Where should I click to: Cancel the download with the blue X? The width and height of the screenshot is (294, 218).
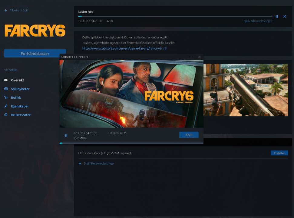pos(285,16)
